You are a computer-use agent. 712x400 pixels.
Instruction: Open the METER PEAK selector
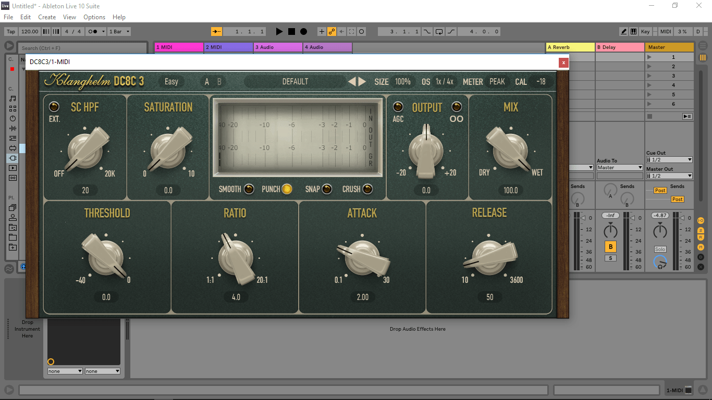497,82
